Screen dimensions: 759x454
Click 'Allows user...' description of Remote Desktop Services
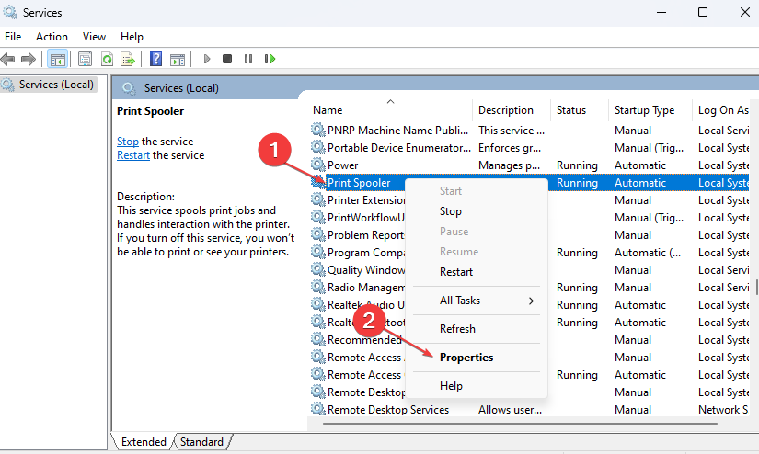[510, 410]
